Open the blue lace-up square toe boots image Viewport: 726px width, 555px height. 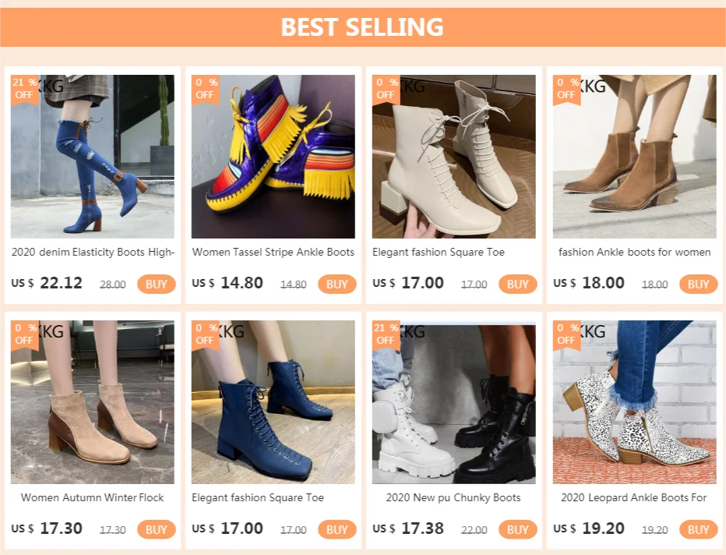(x=273, y=402)
